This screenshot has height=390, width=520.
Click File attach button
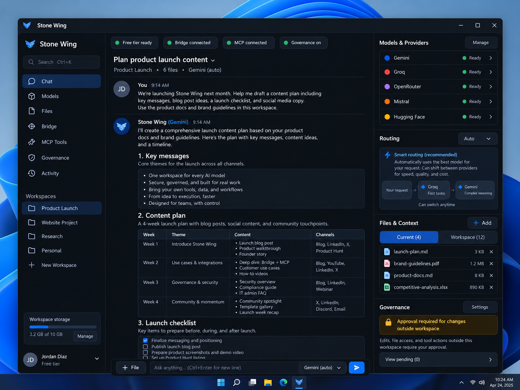click(x=131, y=368)
